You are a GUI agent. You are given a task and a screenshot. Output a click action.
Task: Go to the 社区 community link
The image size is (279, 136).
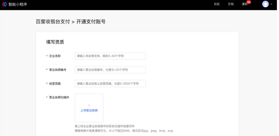(217, 4)
